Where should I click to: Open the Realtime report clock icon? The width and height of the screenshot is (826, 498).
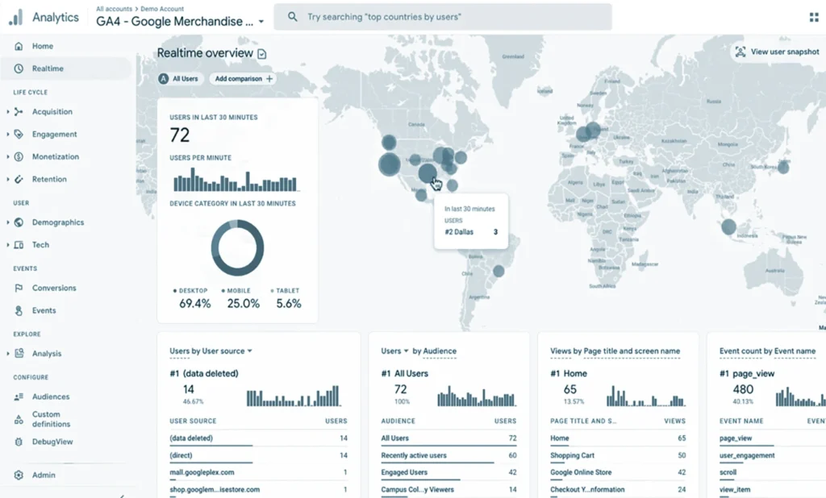pos(19,68)
